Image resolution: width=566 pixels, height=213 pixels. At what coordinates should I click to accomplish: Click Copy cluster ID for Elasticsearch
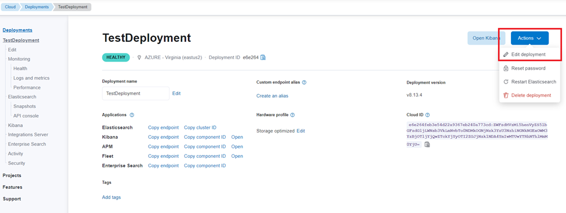click(200, 128)
